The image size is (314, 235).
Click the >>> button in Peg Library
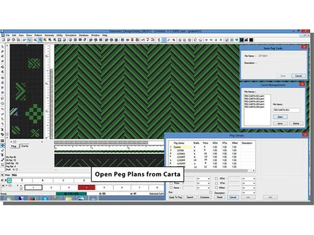click(x=270, y=197)
